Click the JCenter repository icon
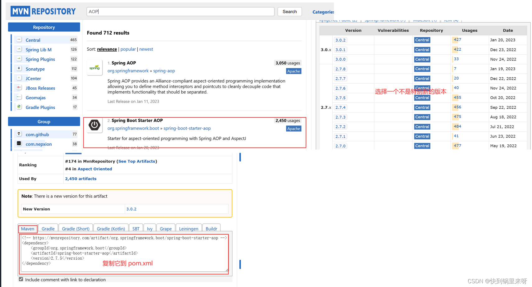This screenshot has height=287, width=532. (19, 78)
